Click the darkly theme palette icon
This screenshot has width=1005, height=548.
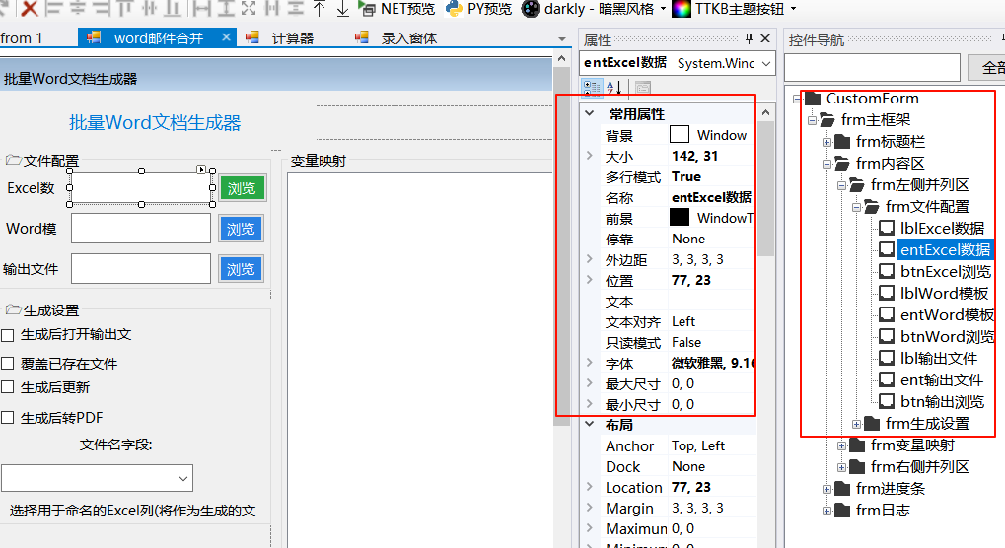coord(531,9)
